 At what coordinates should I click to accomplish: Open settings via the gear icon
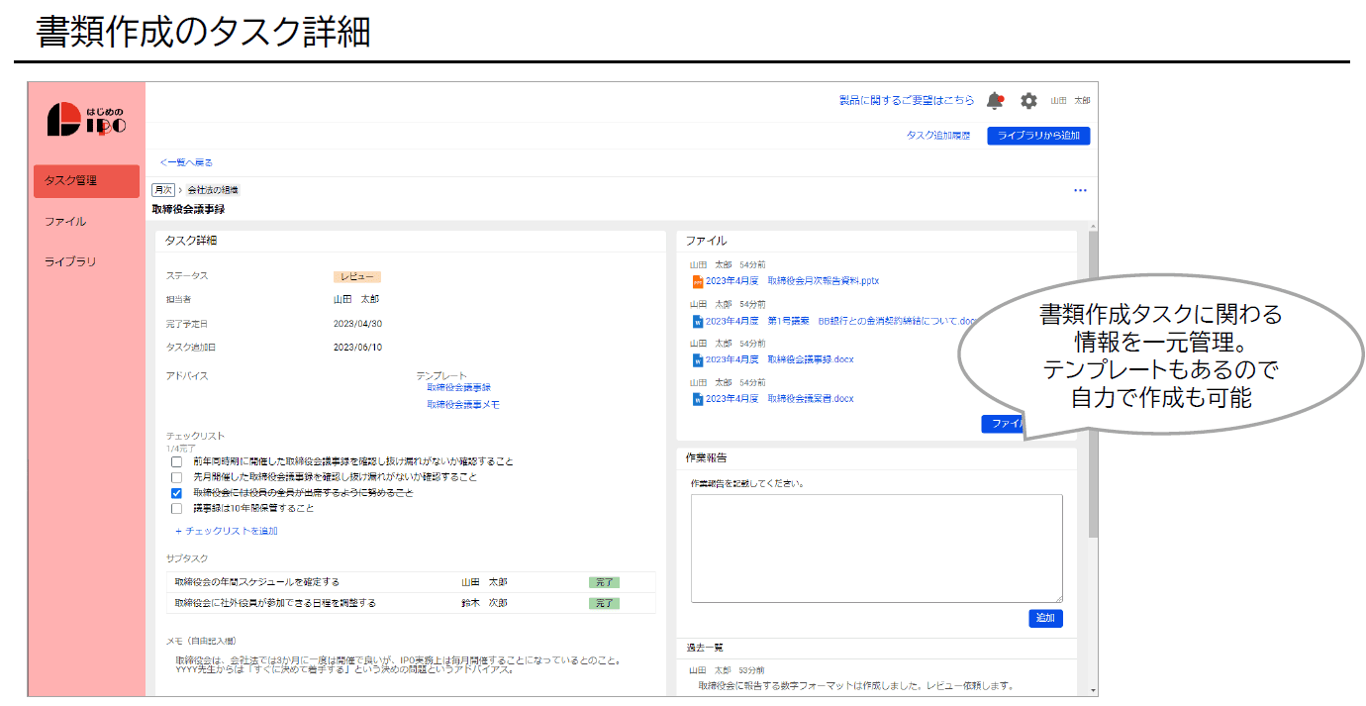1028,101
